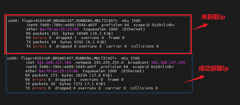Click the red label 成功获取ip
This screenshot has width=240, height=105.
[213, 69]
